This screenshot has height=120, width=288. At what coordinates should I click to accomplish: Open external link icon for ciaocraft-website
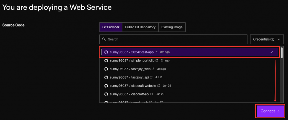pyautogui.click(x=159, y=86)
